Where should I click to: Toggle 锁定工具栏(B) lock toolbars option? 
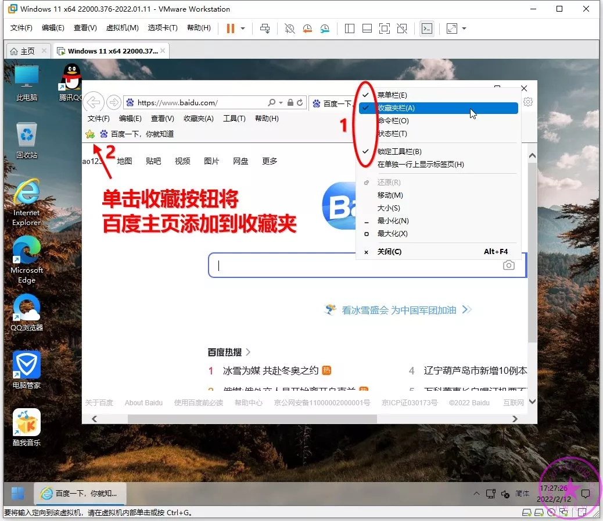(439, 151)
